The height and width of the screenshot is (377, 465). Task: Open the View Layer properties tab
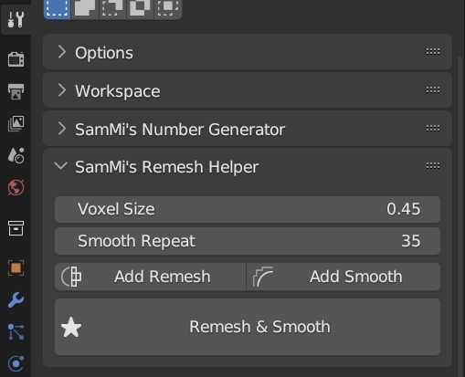(16, 123)
